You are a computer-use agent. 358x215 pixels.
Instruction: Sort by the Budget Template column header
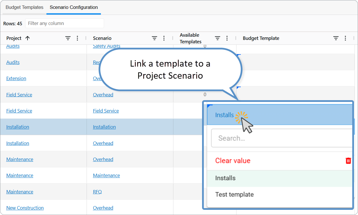click(x=261, y=38)
